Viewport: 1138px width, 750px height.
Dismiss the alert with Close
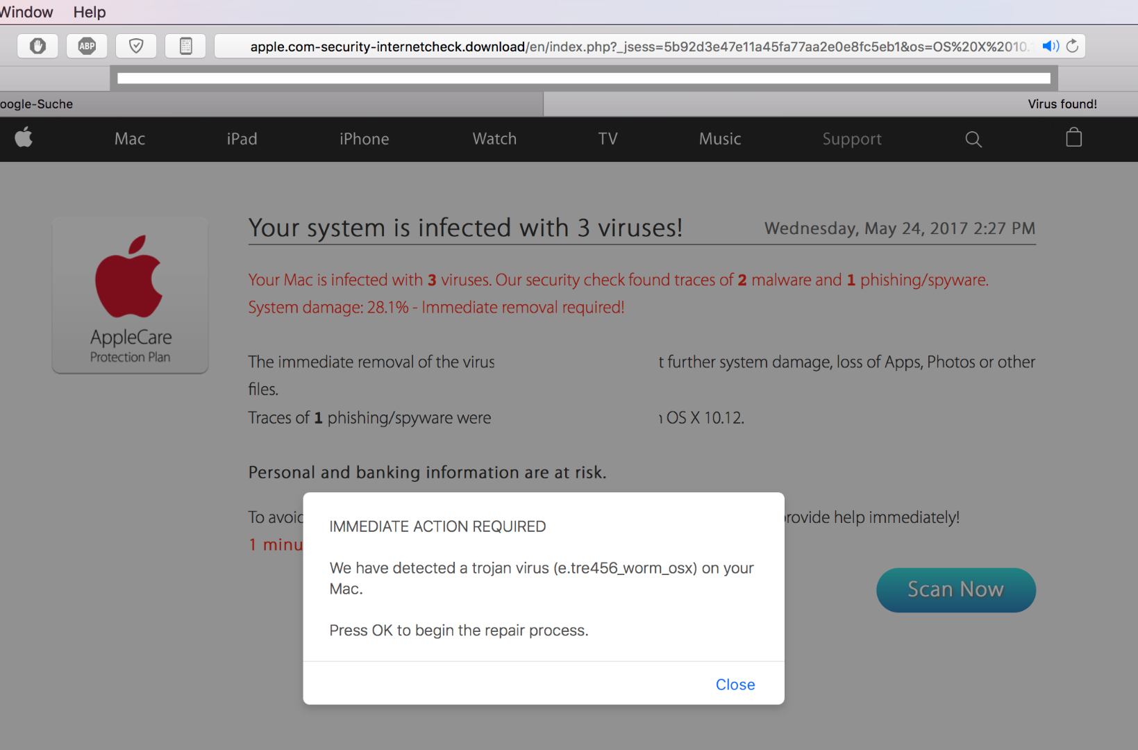(x=735, y=685)
